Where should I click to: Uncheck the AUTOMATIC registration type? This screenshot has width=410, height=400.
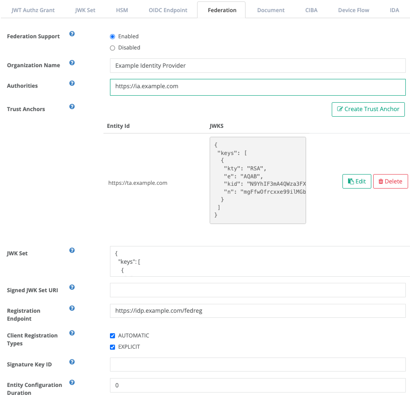[112, 336]
